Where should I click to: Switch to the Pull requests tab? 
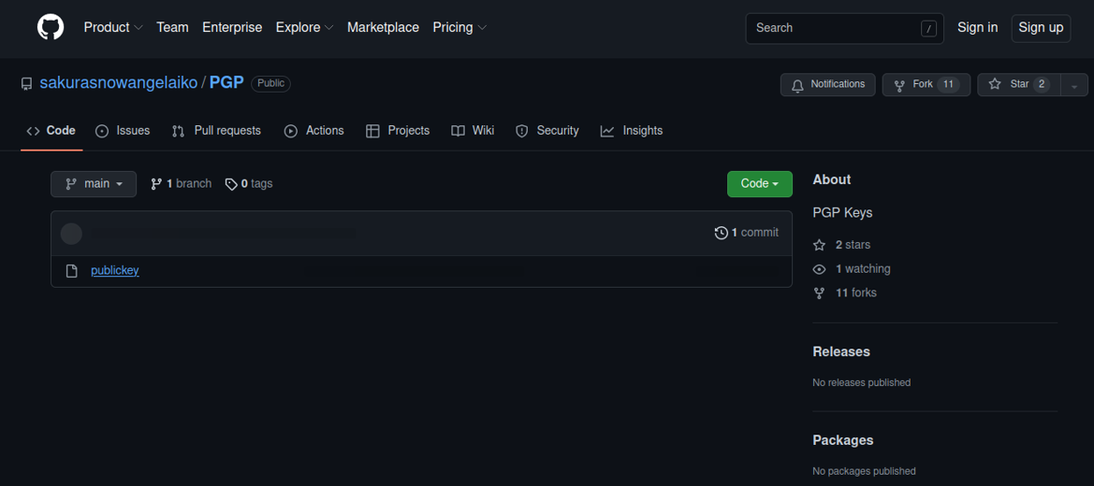point(217,131)
